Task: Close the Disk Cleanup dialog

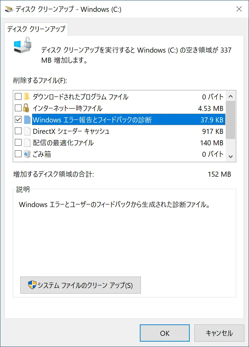Action: click(239, 9)
